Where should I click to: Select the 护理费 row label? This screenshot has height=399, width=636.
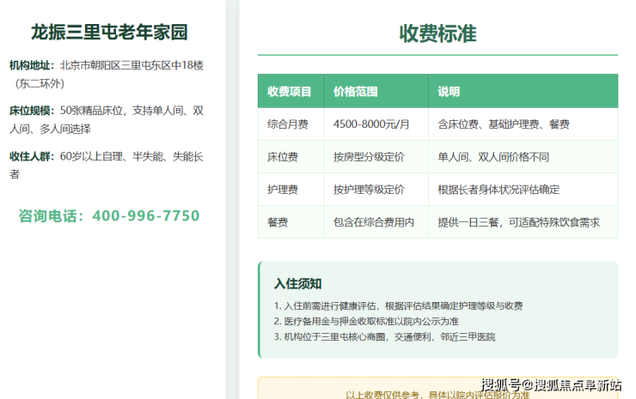283,189
